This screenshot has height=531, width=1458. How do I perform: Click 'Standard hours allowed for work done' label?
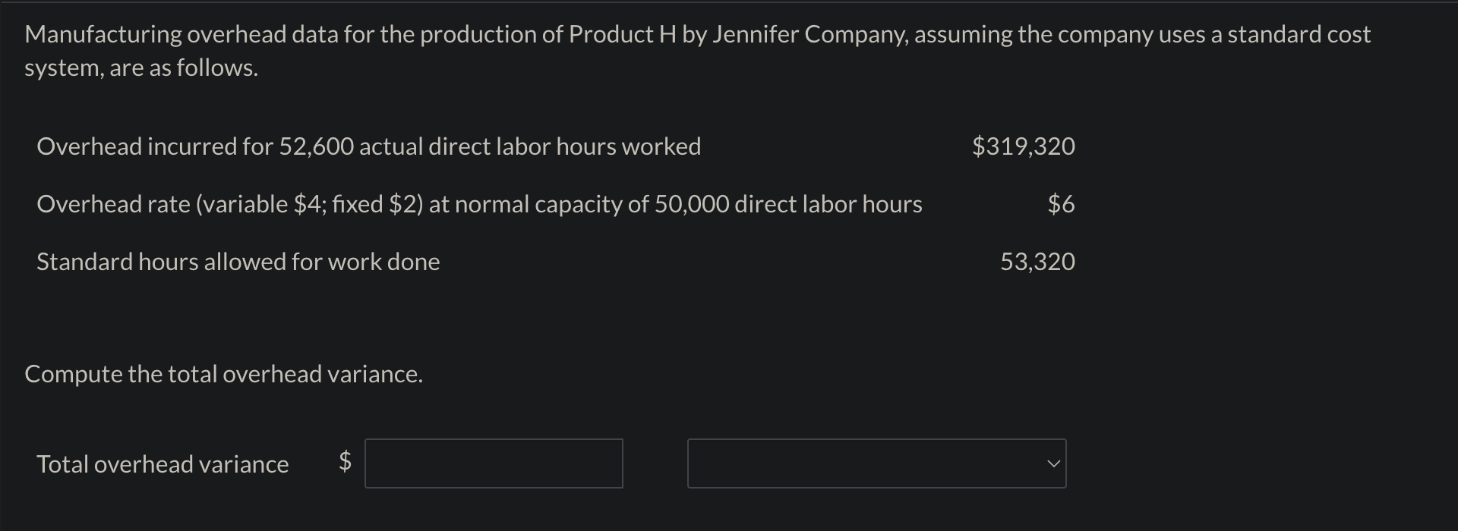(238, 262)
